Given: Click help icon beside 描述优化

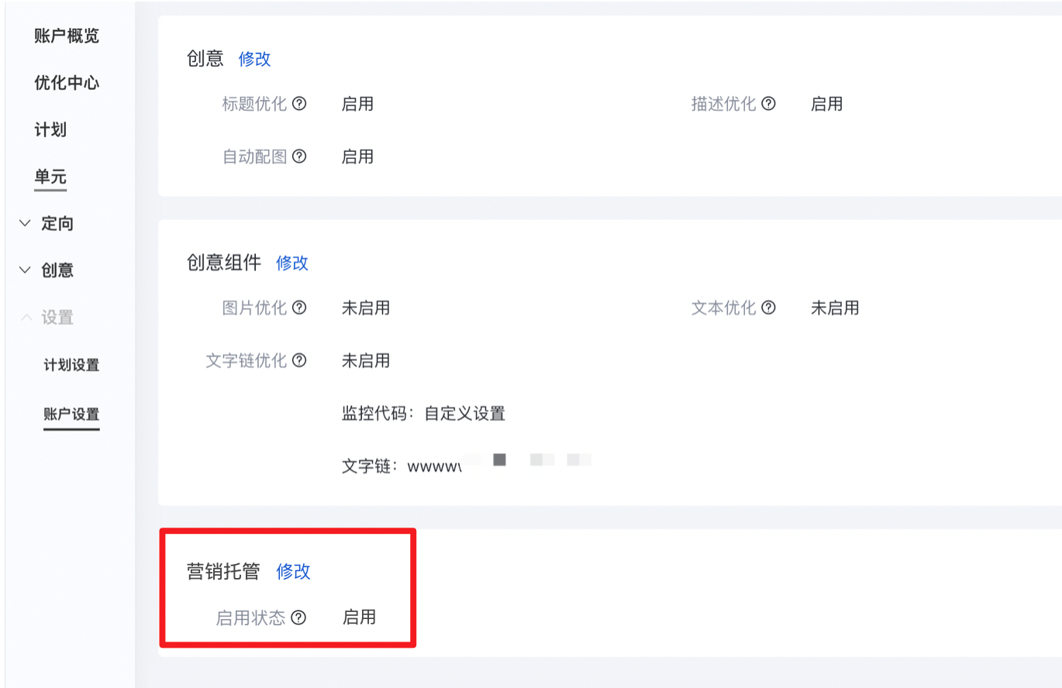Looking at the screenshot, I should click(x=768, y=104).
